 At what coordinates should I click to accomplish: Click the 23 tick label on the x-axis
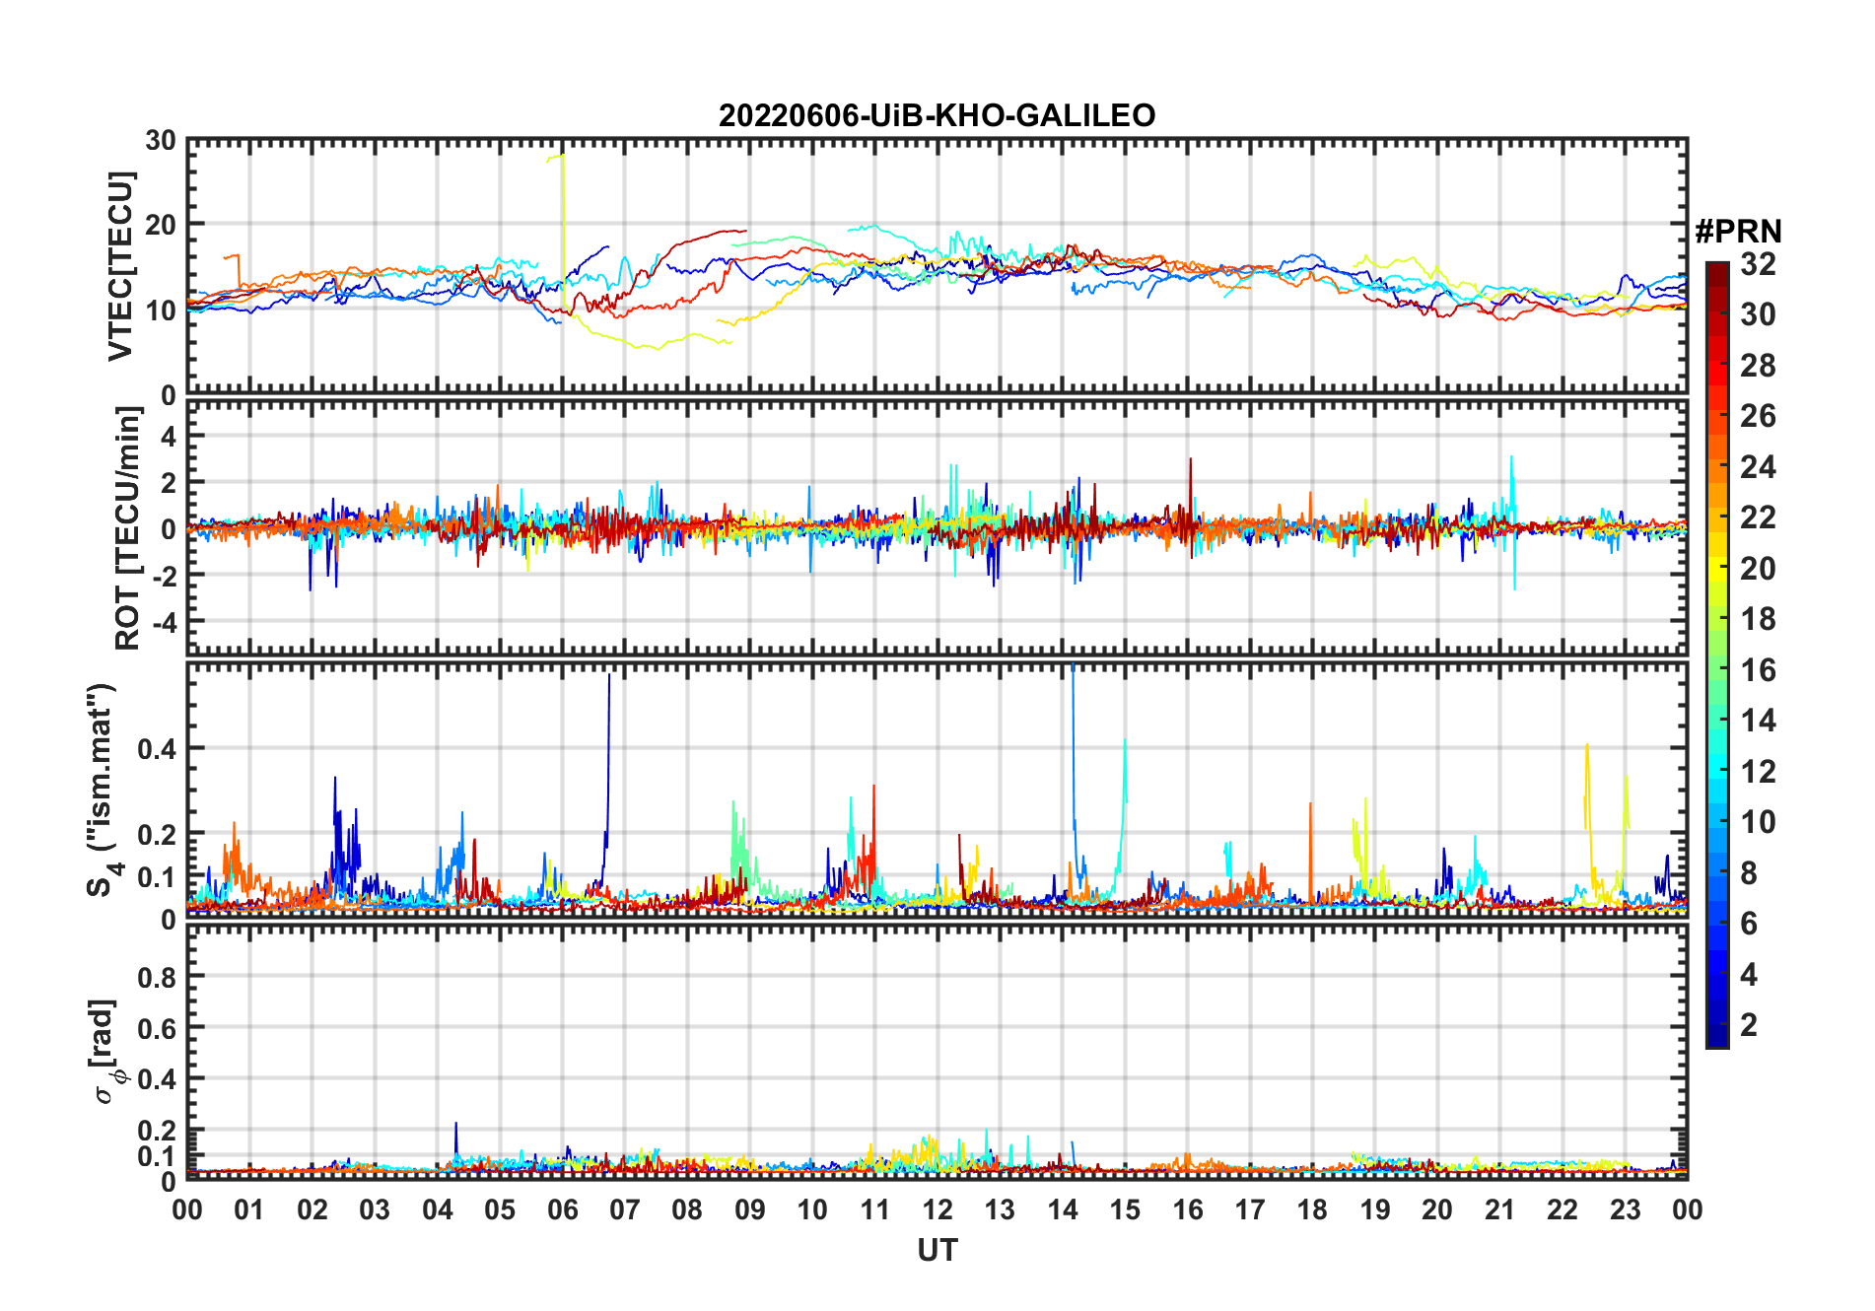(1625, 1209)
